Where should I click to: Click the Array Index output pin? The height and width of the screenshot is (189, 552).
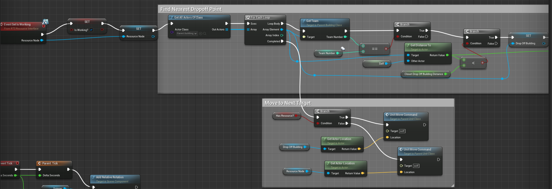(282, 35)
